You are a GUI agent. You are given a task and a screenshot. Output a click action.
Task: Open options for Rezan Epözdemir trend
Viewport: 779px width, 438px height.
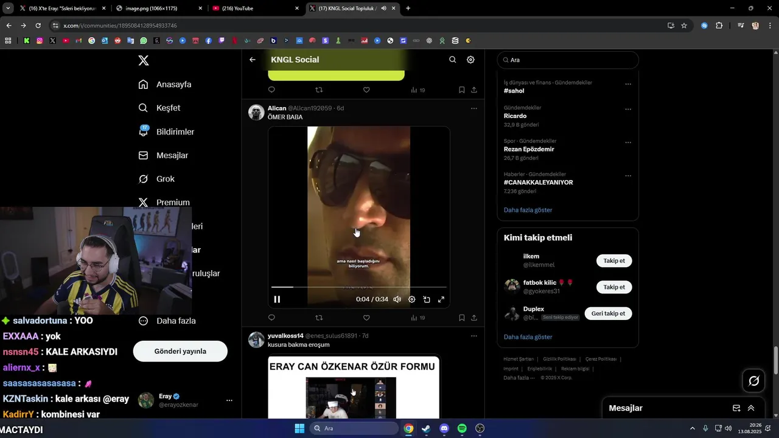click(x=628, y=142)
